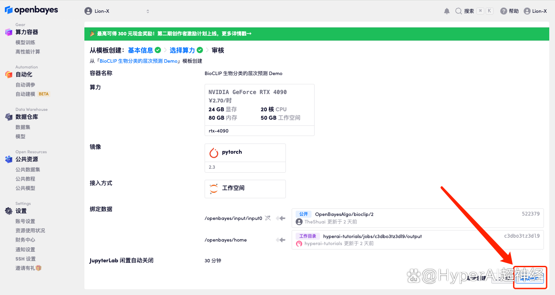Click the pytorch image logo
The height and width of the screenshot is (295, 555).
(214, 153)
